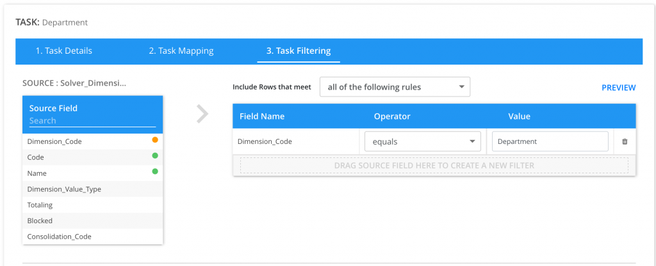656x266 pixels.
Task: Click the orange status dot beside Dimension_Code
Action: point(154,139)
